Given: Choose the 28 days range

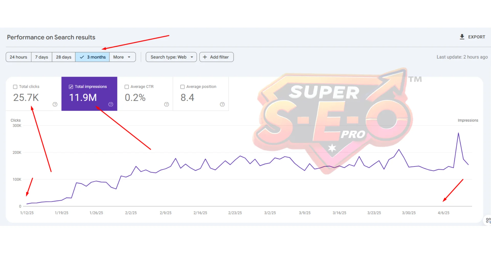Looking at the screenshot, I should pyautogui.click(x=64, y=57).
